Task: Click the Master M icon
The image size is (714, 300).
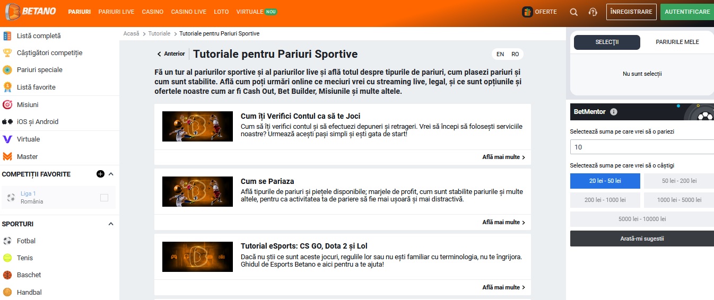Action: point(7,156)
